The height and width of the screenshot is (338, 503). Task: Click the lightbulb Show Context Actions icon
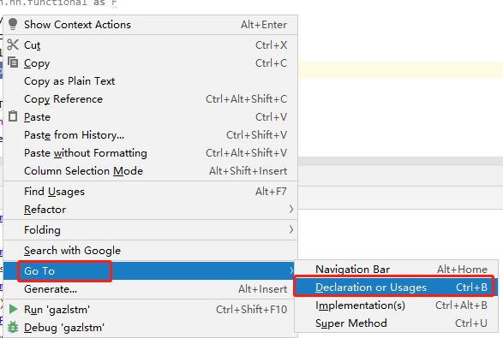coord(13,24)
